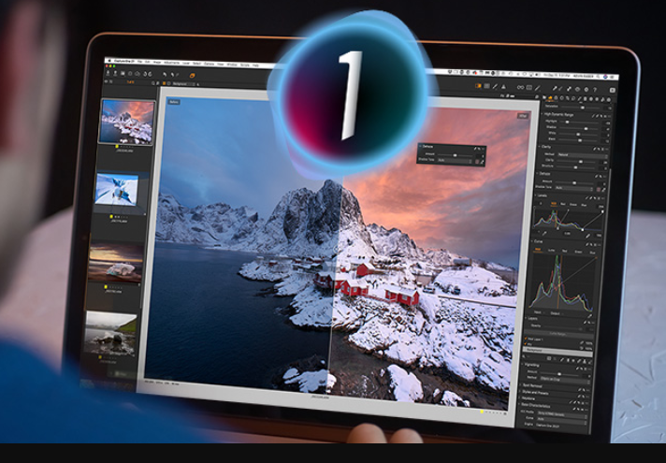Image resolution: width=666 pixels, height=463 pixels.
Task: Toggle the second layer's checkbox
Action: click(526, 343)
